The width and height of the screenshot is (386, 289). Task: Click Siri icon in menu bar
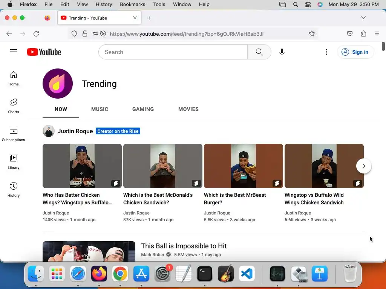click(320, 5)
